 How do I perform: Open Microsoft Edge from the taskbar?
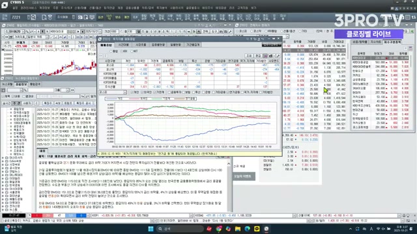(248, 229)
